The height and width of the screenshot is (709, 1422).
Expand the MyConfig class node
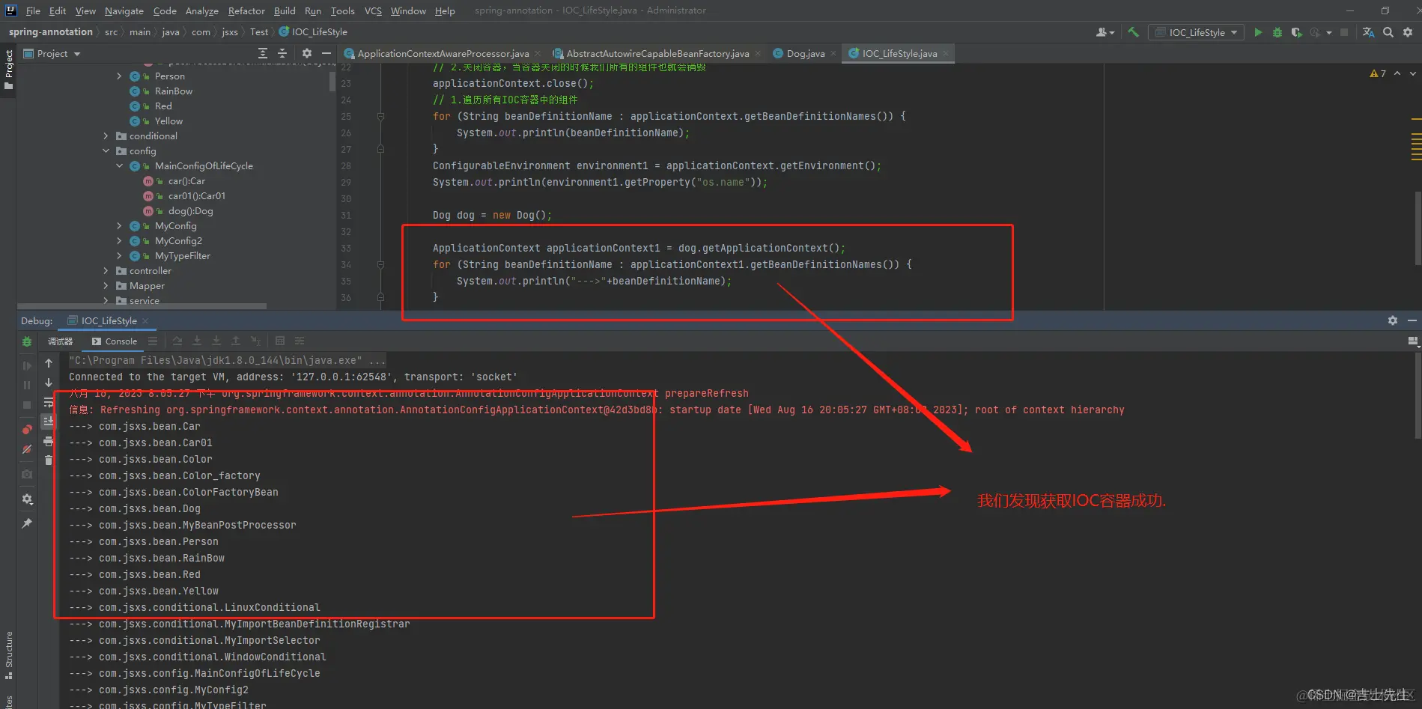119,226
